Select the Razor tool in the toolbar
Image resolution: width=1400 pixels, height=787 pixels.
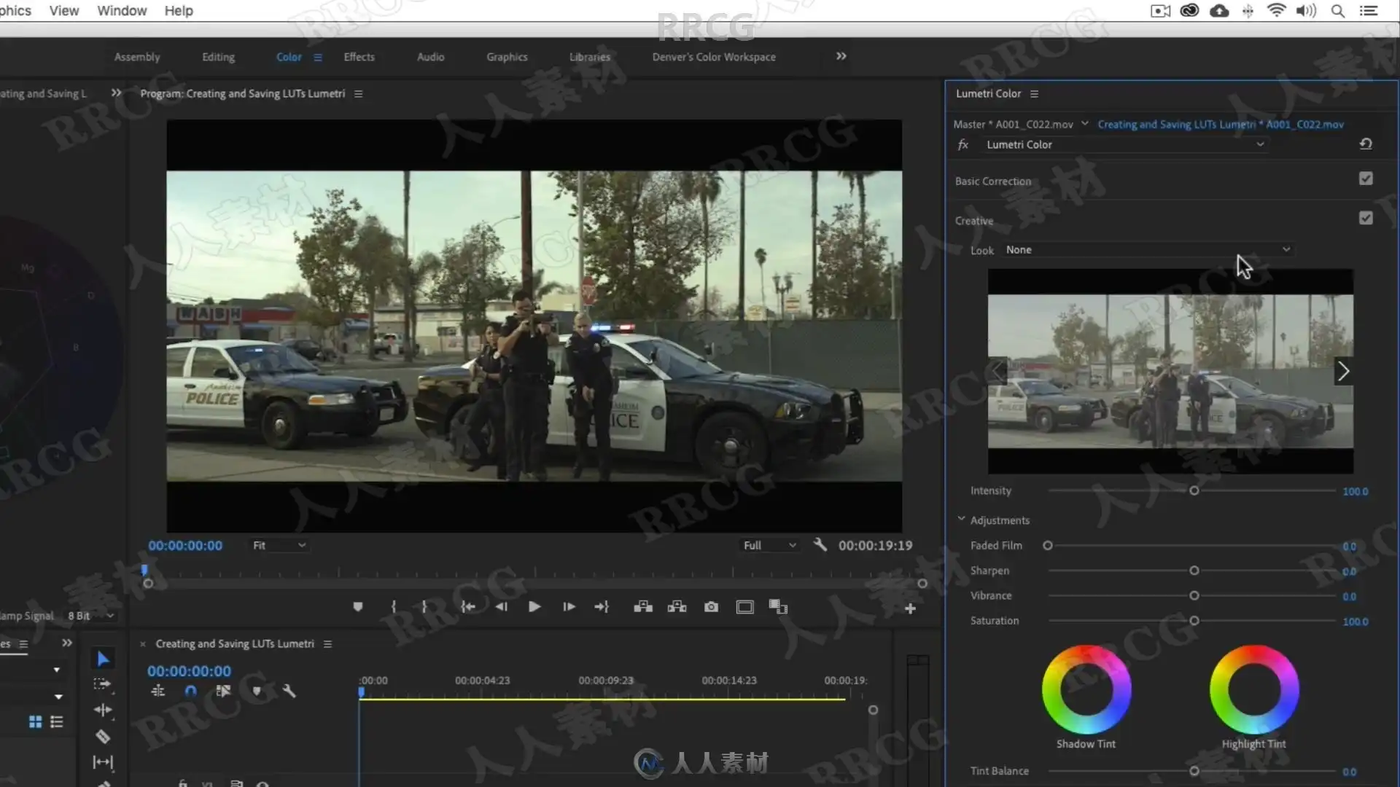(103, 737)
